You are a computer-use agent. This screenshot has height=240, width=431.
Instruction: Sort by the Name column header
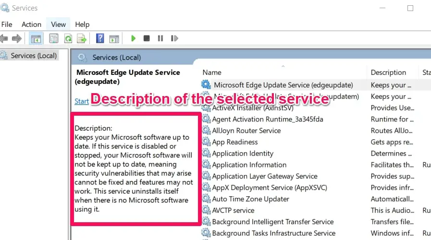212,72
